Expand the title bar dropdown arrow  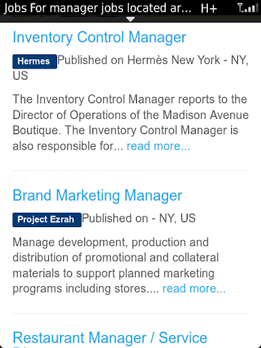click(x=130, y=19)
